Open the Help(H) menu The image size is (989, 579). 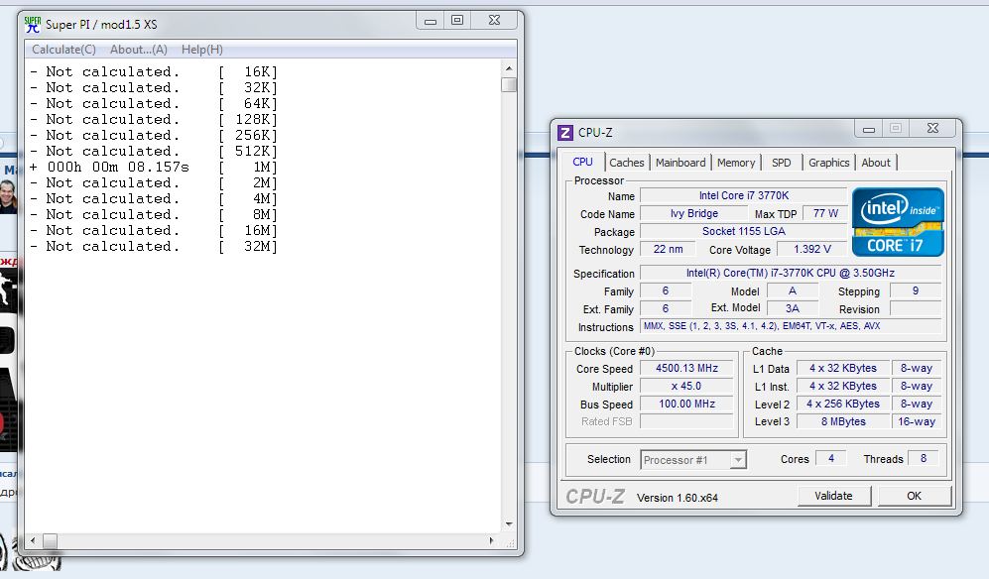(202, 50)
